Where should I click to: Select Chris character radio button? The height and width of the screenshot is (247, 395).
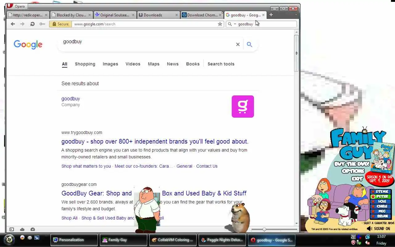click(x=373, y=207)
